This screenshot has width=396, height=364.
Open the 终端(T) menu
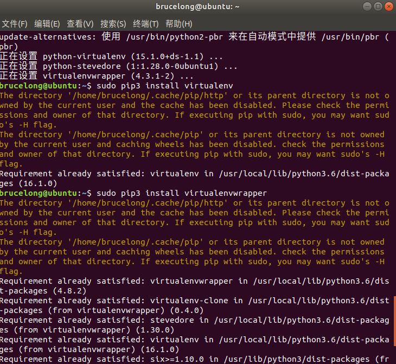click(146, 24)
